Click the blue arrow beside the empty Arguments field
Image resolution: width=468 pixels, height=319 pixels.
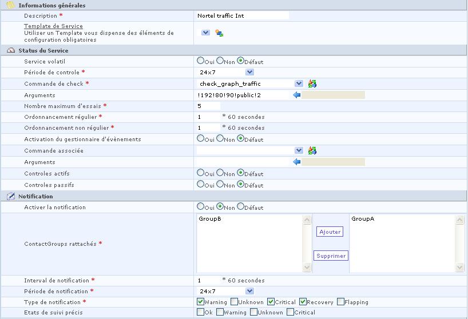(296, 162)
